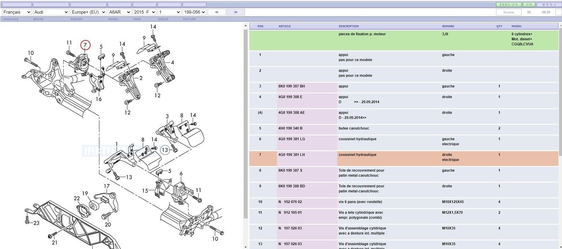Click circled part number 7 in diagram
Image resolution: width=562 pixels, height=249 pixels.
[85, 45]
